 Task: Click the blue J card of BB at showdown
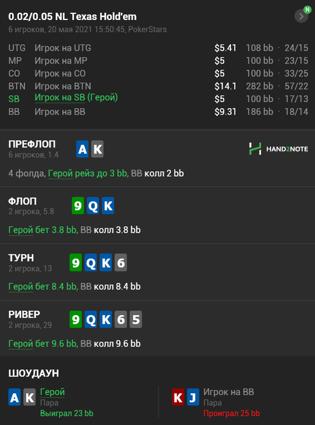tap(193, 397)
